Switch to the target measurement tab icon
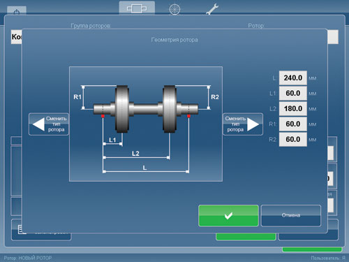This screenshot has height=262, width=349. [174, 9]
